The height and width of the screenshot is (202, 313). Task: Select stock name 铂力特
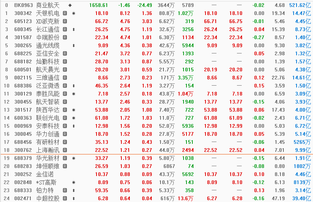pyautogui.click(x=45, y=190)
